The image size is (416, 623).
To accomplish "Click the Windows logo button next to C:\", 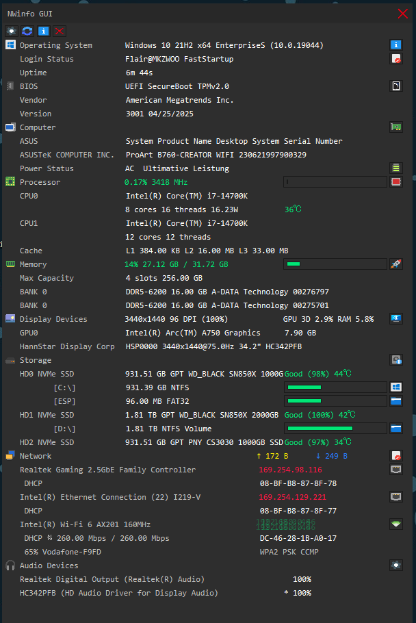I will coord(395,387).
